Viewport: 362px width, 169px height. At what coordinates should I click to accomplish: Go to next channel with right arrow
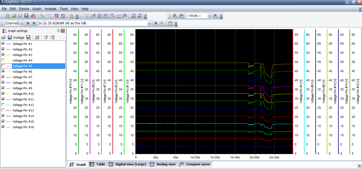[x=34, y=23]
